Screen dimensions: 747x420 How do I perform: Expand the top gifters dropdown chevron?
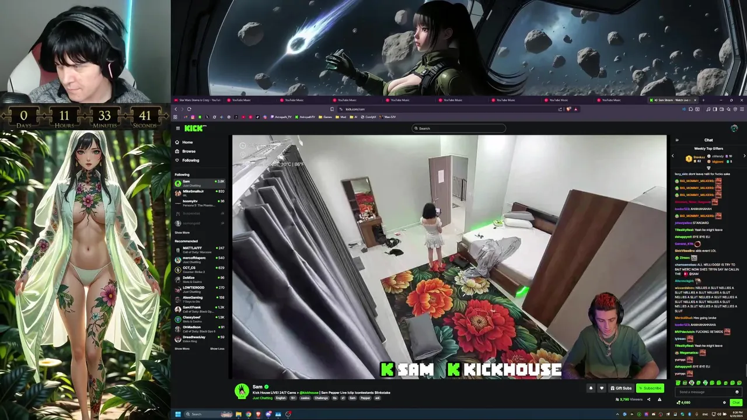708,168
